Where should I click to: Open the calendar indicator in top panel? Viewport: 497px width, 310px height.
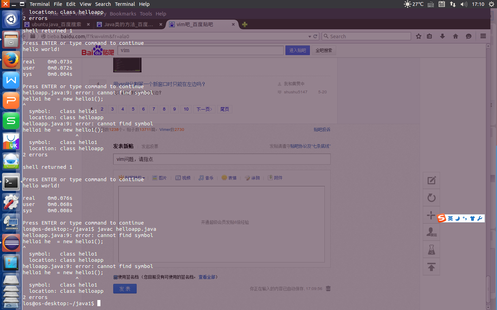point(442,4)
